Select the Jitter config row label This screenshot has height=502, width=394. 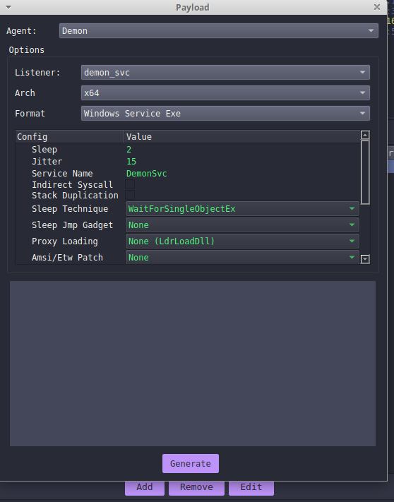tap(47, 162)
